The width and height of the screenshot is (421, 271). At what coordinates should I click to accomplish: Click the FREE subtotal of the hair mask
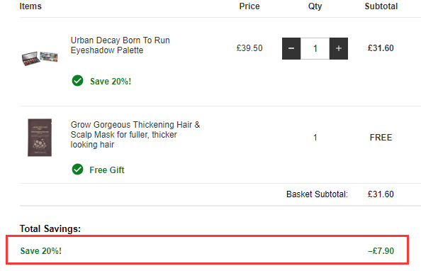(381, 138)
